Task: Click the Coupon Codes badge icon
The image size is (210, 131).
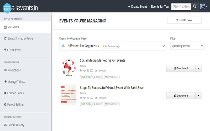Action: click(x=5, y=93)
